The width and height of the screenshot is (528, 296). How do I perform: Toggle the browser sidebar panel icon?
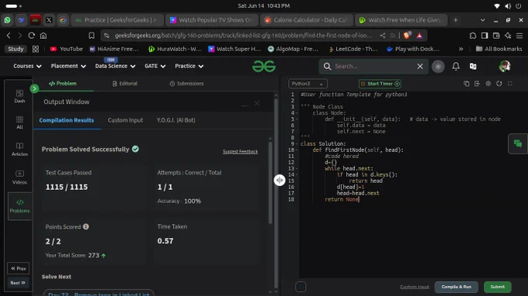coord(485,36)
